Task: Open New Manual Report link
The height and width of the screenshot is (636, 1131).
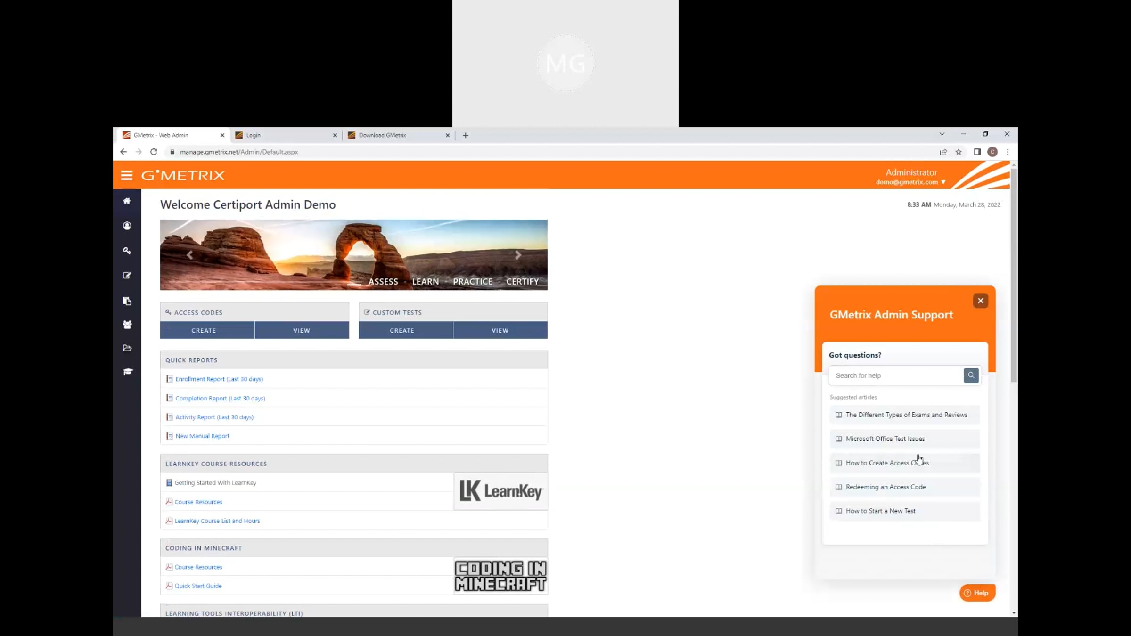Action: pos(202,436)
